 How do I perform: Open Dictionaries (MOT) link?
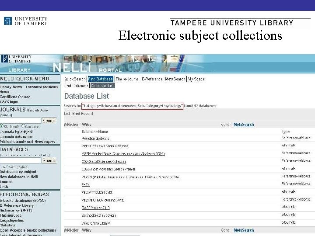(16, 210)
